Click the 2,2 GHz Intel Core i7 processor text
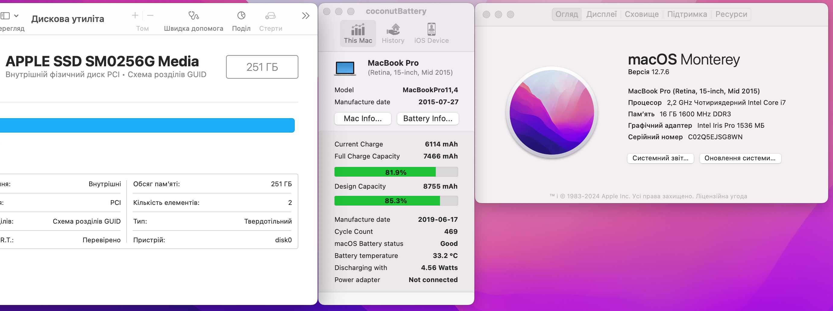 (x=726, y=103)
